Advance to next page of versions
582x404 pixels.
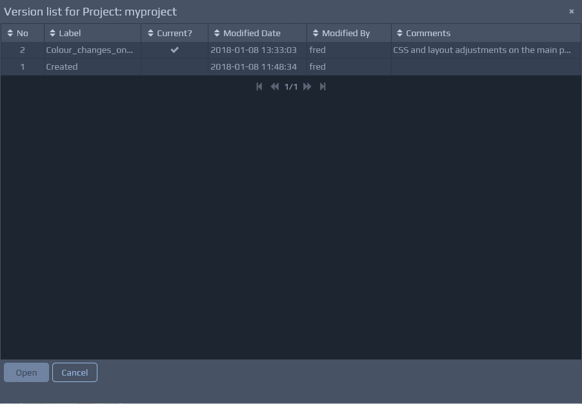click(x=307, y=86)
